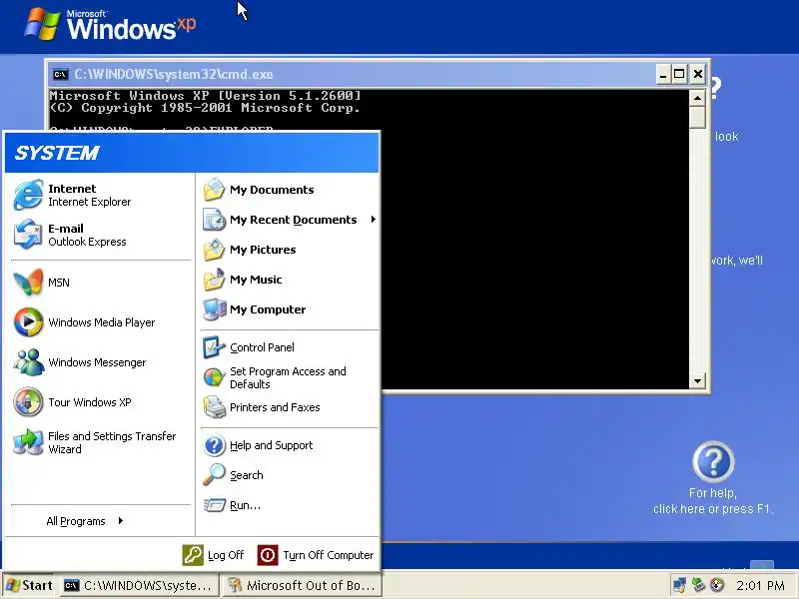The height and width of the screenshot is (599, 799).
Task: Expand the My Recent Documents submenu arrow
Action: 373,220
